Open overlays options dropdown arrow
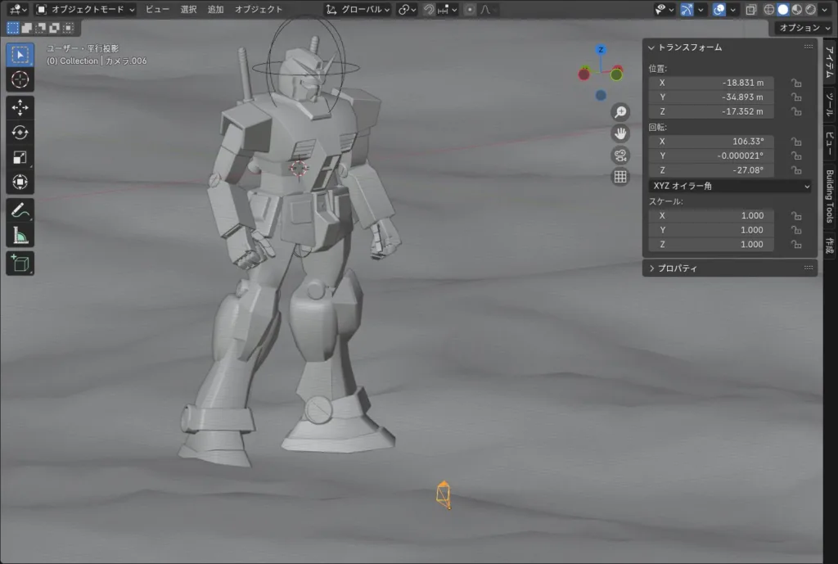 click(x=732, y=9)
